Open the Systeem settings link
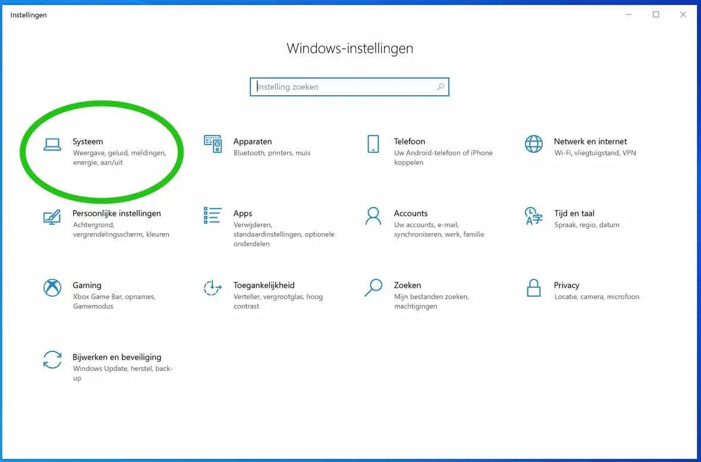This screenshot has height=462, width=701. pyautogui.click(x=87, y=142)
